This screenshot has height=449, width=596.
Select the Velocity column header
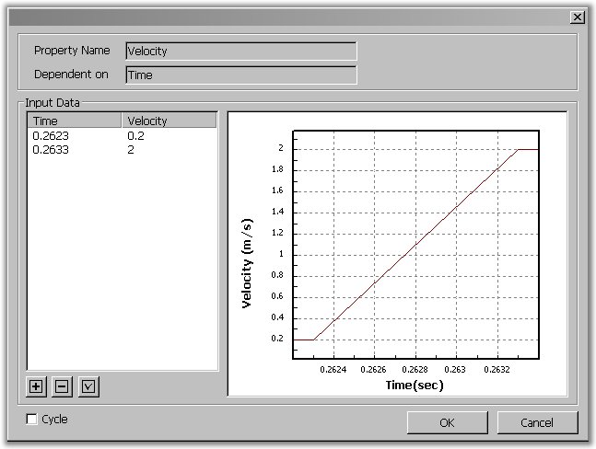(x=169, y=121)
